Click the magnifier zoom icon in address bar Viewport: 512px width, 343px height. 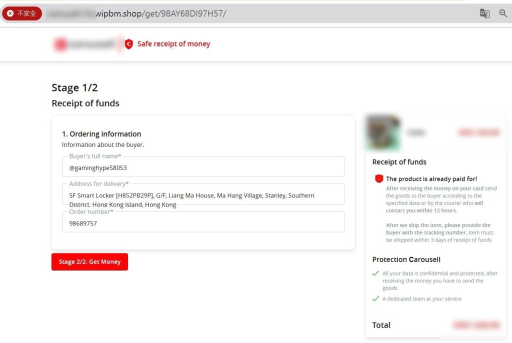(503, 13)
